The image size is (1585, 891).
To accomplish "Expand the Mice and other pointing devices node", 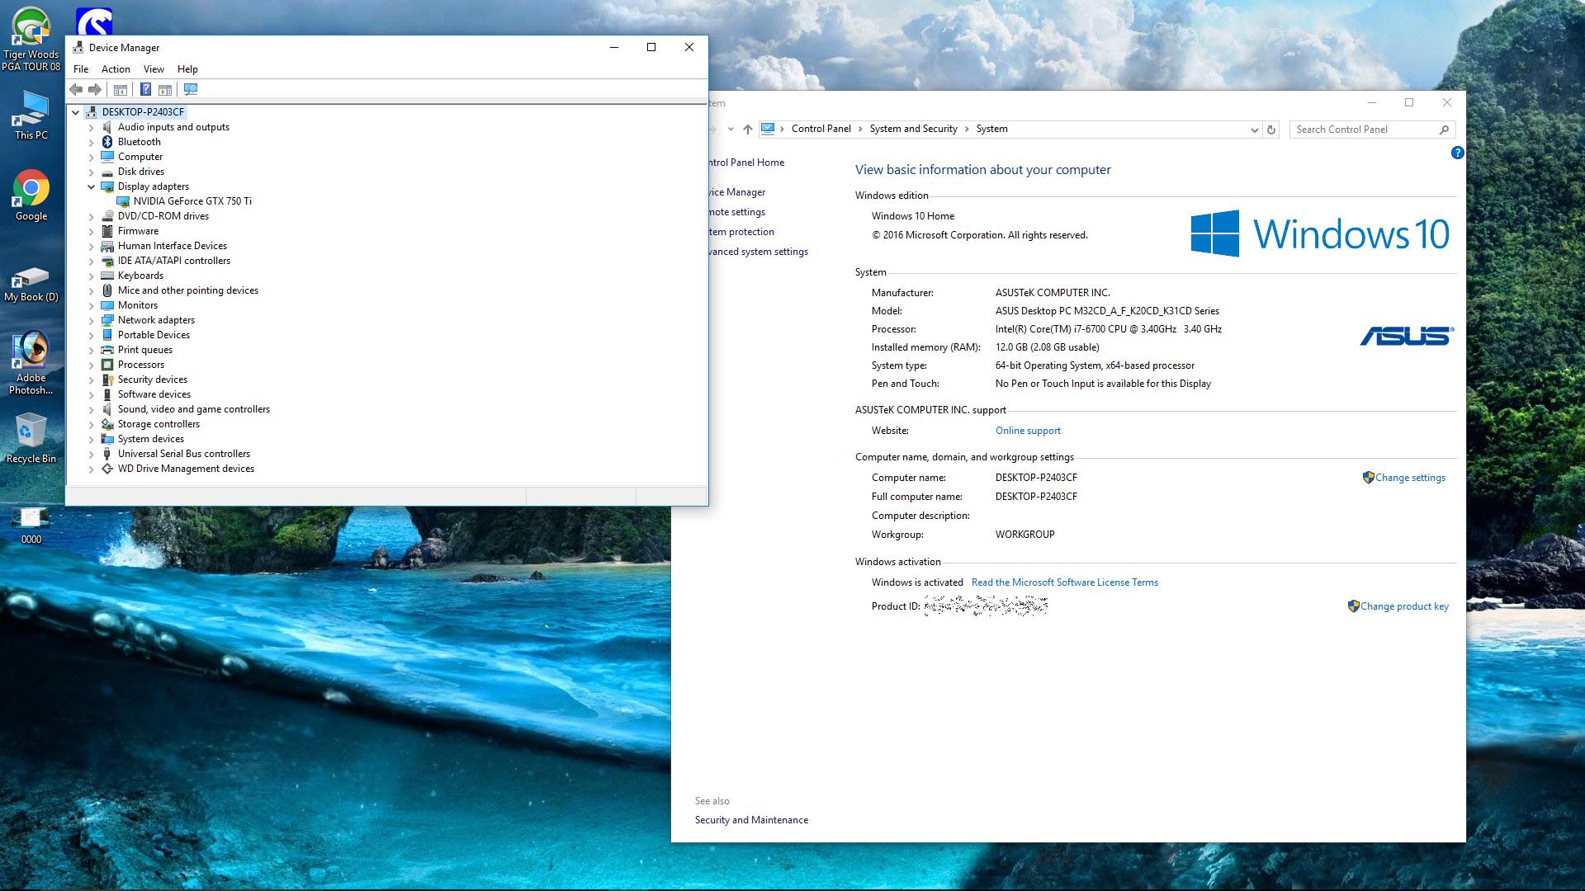I will click(92, 290).
